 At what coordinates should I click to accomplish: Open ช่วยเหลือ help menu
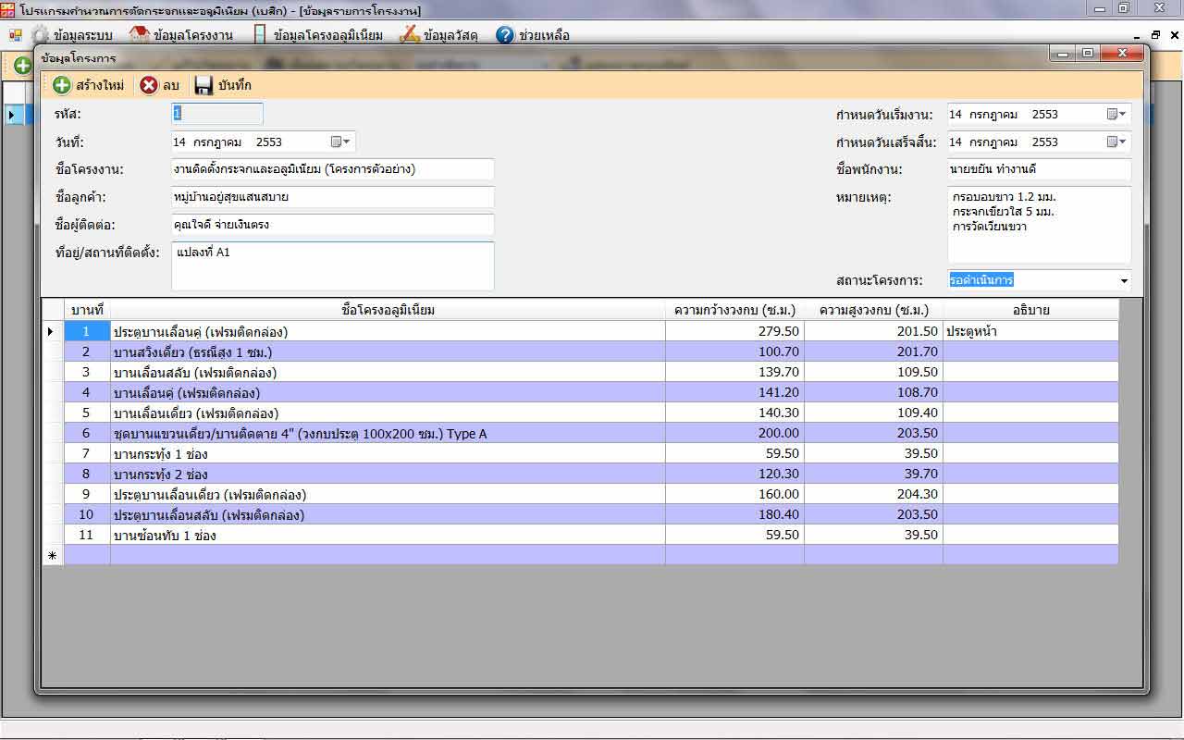[x=533, y=35]
